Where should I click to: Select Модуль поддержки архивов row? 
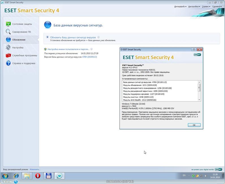click(160, 94)
